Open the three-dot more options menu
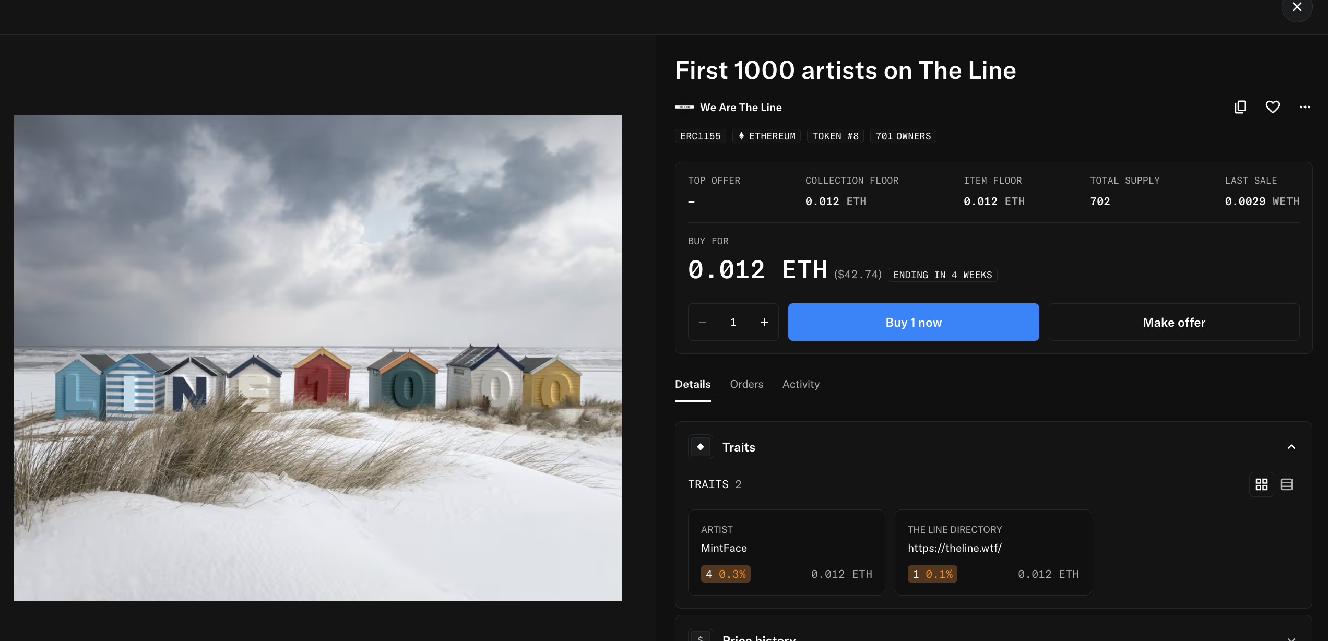 pyautogui.click(x=1305, y=107)
